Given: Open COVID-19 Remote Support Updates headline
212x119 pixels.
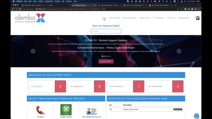Looking at the screenshot, I should point(106,40).
